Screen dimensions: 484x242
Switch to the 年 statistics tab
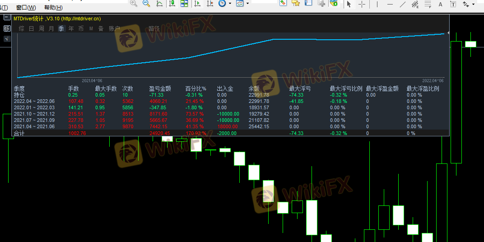point(71,28)
